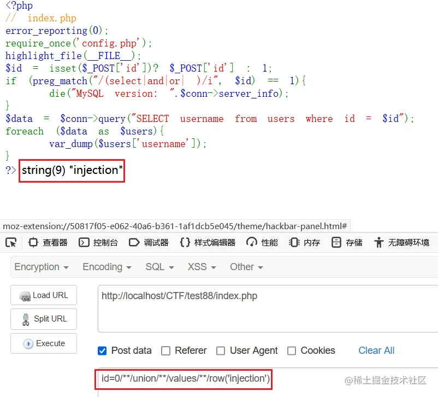Click the Storage tab icon
The height and width of the screenshot is (397, 438).
(336, 242)
